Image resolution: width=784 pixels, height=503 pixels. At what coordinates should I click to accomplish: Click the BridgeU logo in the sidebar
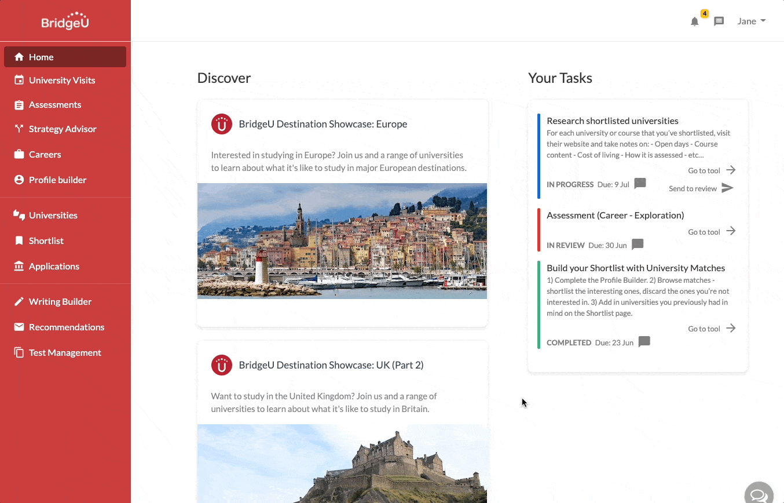click(x=65, y=21)
